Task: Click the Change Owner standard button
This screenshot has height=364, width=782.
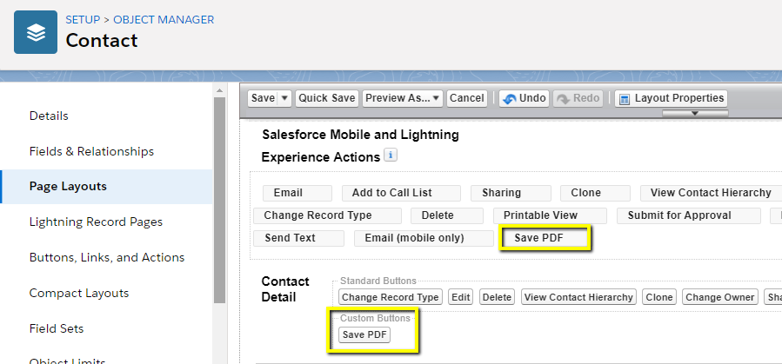Action: pos(719,297)
